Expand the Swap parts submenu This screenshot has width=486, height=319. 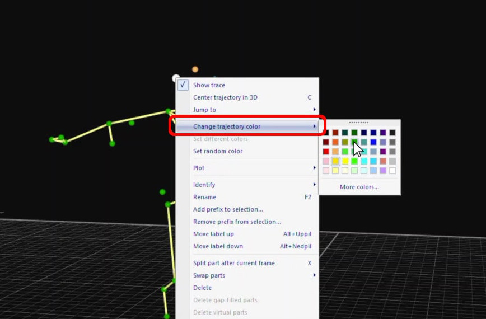(x=314, y=275)
